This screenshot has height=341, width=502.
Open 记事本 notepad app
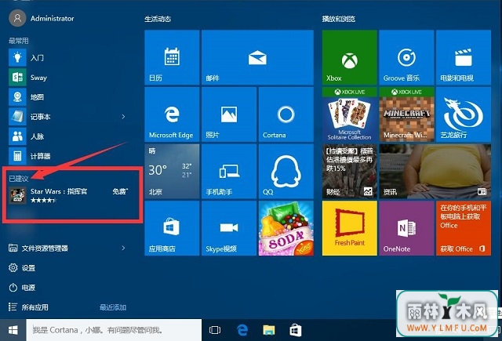point(63,117)
